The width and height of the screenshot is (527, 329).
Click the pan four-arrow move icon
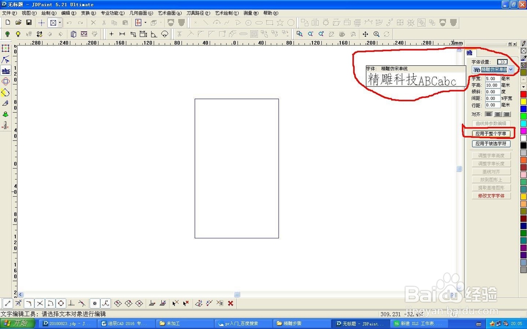click(x=365, y=34)
